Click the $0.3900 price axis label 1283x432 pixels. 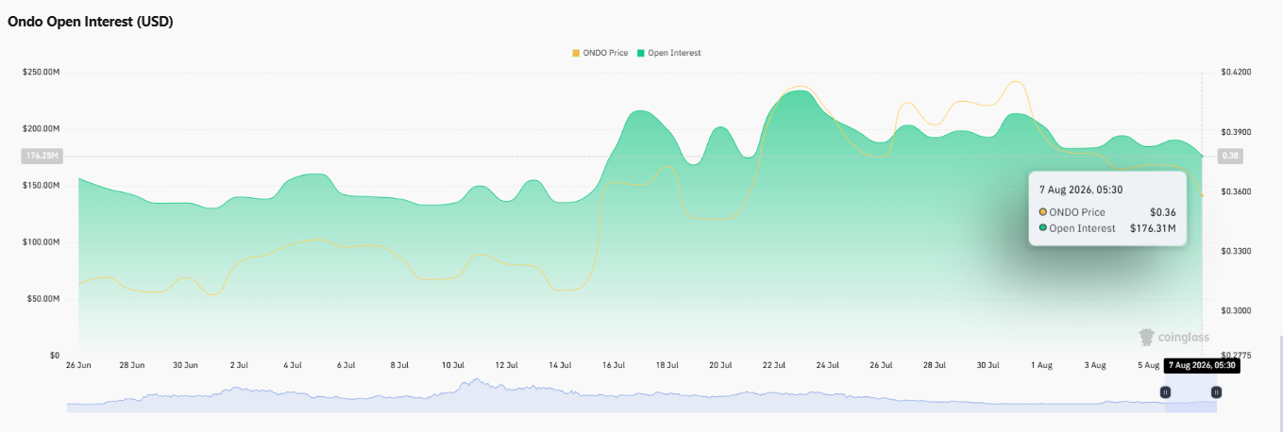(x=1236, y=132)
